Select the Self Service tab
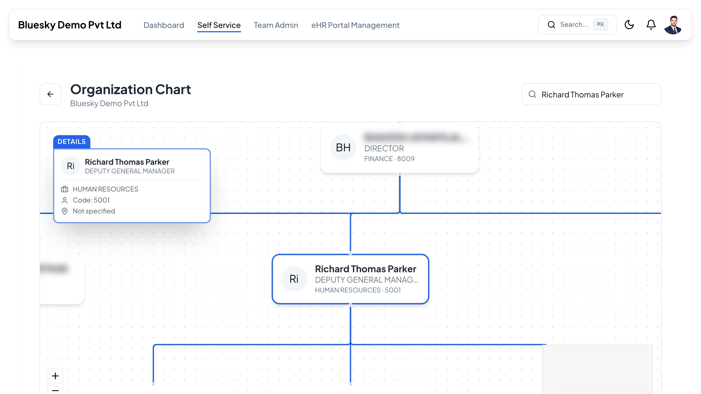701x394 pixels. pyautogui.click(x=219, y=25)
